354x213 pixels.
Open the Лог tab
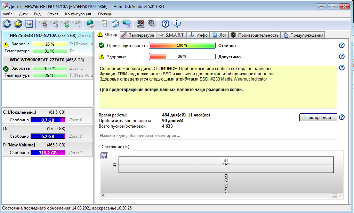point(219,35)
